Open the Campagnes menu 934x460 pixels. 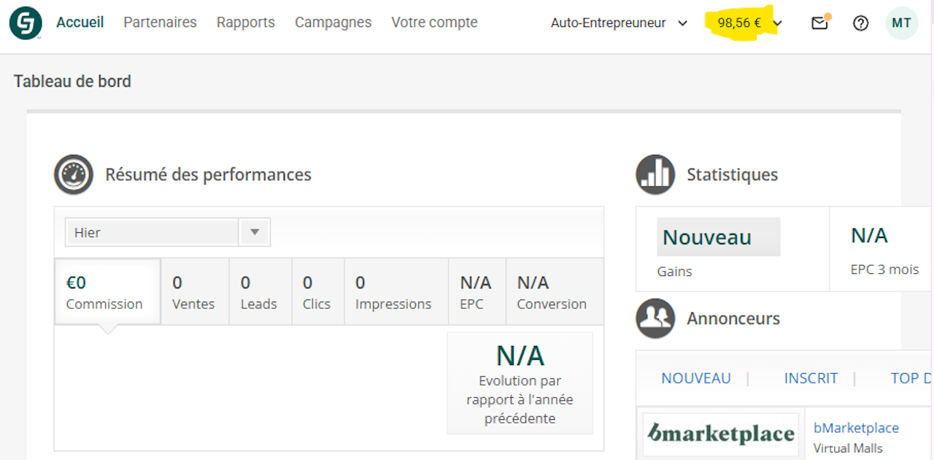(333, 23)
